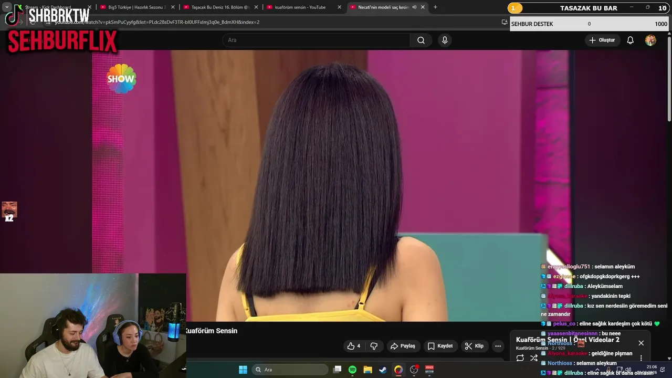Click the video player to pause playback
672x378 pixels.
[331, 186]
